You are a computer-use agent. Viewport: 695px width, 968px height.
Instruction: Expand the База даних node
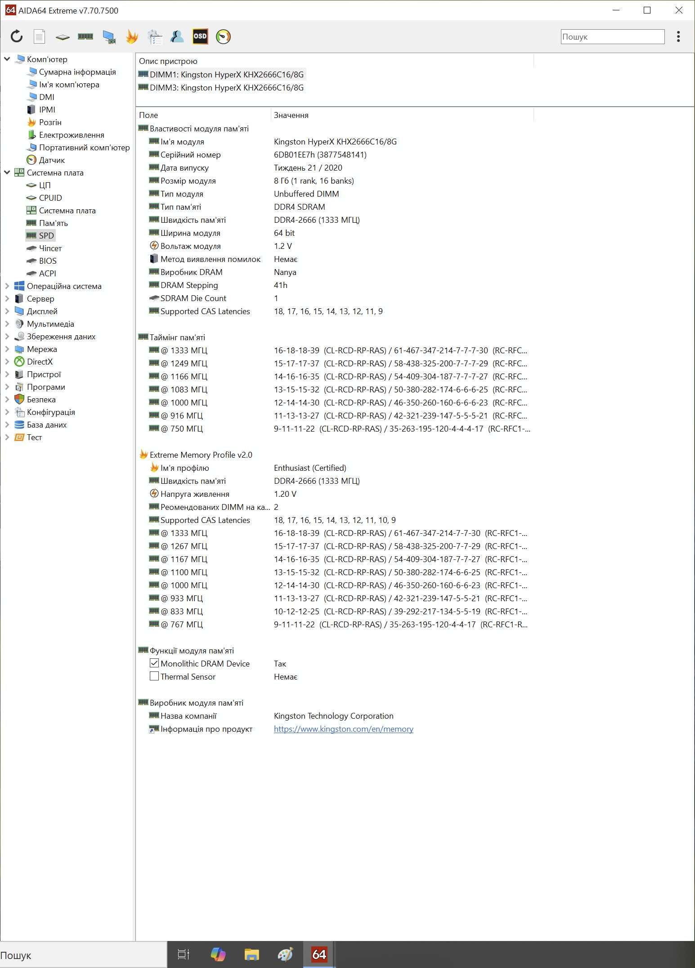7,424
